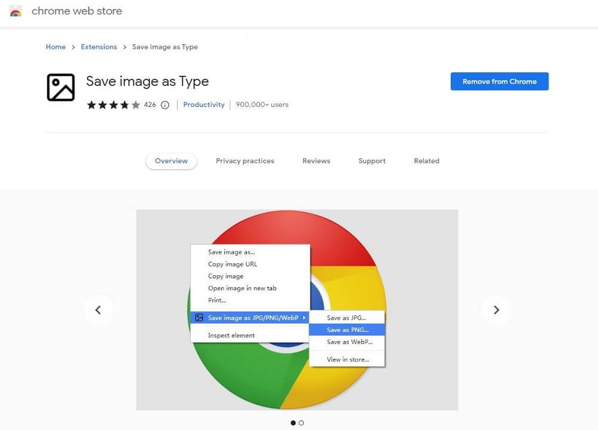Click the rating info circle icon

coord(165,105)
